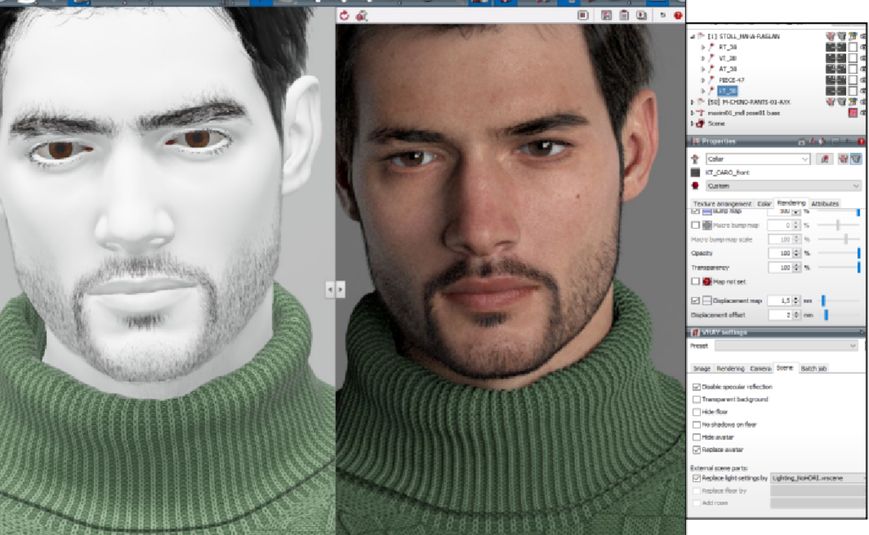
Task: Select the KT_38 tree item
Action: click(727, 91)
